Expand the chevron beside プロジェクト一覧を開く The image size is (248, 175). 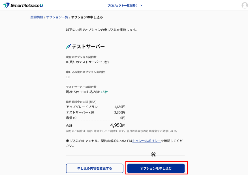[142, 5]
